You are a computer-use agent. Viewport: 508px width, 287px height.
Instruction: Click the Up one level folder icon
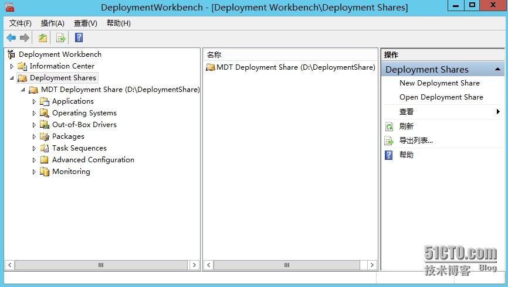point(43,38)
